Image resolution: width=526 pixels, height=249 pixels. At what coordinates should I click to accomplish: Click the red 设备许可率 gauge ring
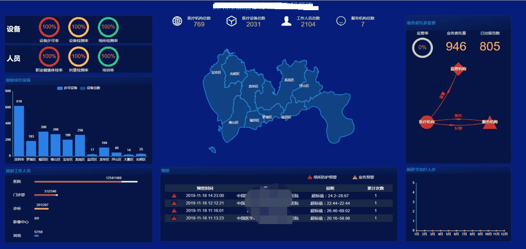coord(49,27)
